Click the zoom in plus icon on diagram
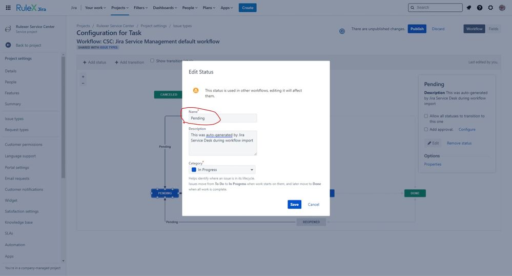This screenshot has width=512, height=276. tap(83, 77)
